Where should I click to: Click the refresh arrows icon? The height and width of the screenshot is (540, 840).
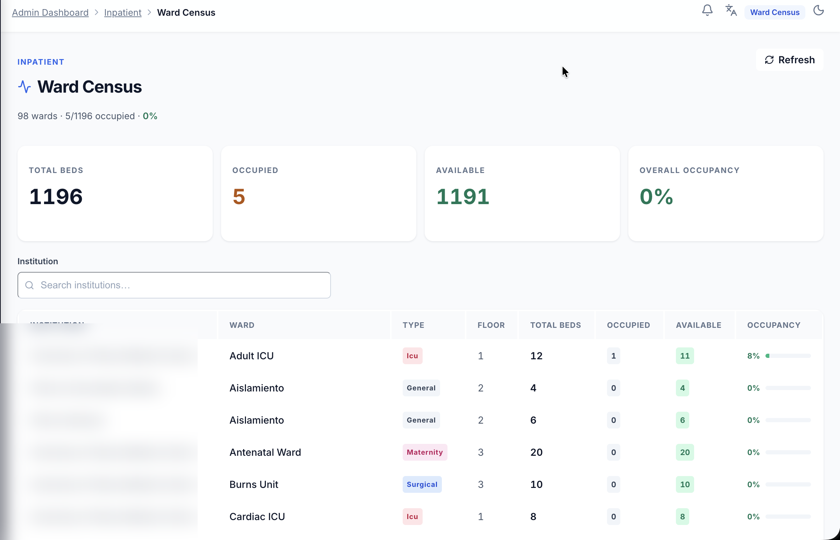tap(769, 60)
